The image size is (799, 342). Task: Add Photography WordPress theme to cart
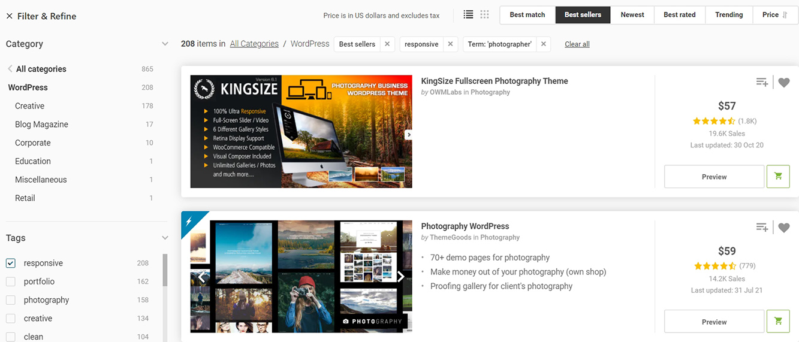click(778, 322)
